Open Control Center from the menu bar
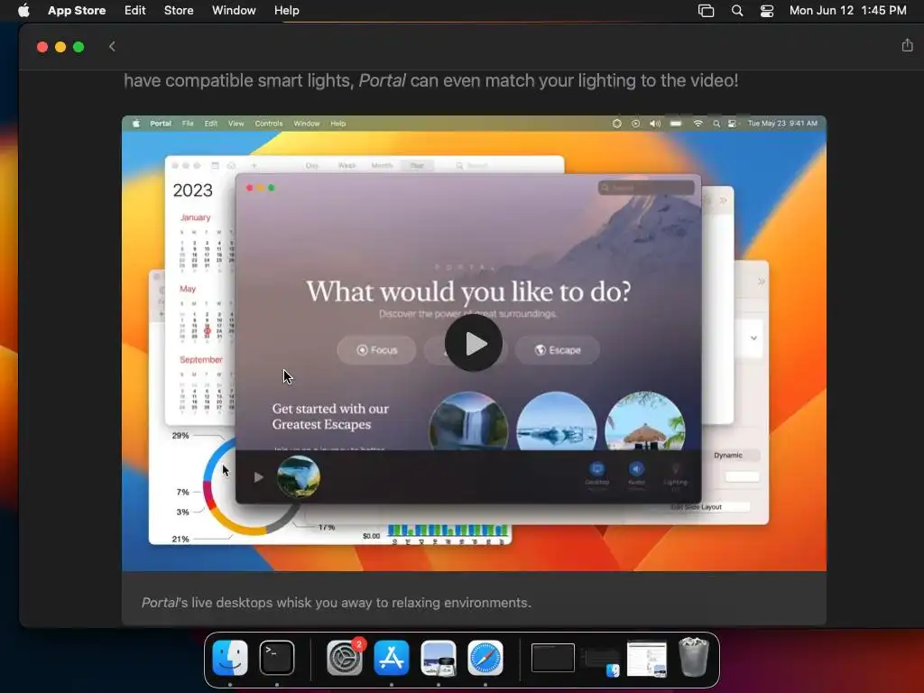This screenshot has width=924, height=693. click(x=767, y=11)
